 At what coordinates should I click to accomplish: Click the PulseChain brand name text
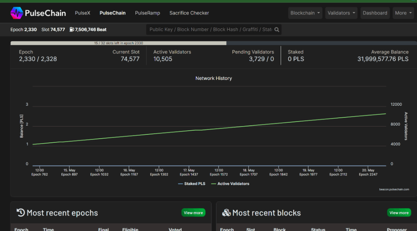[x=45, y=13]
